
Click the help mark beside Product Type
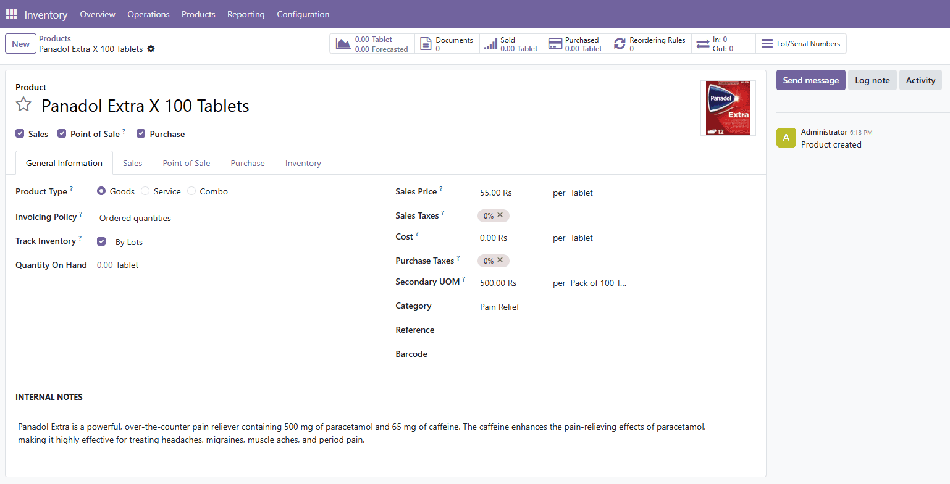point(71,189)
